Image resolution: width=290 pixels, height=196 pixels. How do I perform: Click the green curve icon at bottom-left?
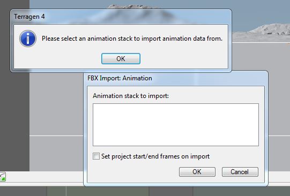point(3,177)
